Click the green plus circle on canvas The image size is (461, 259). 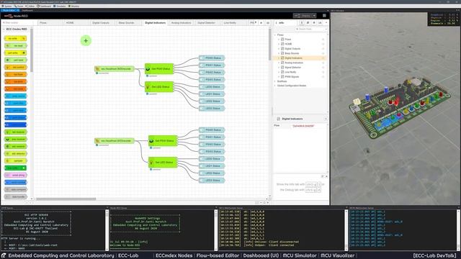[x=86, y=41]
